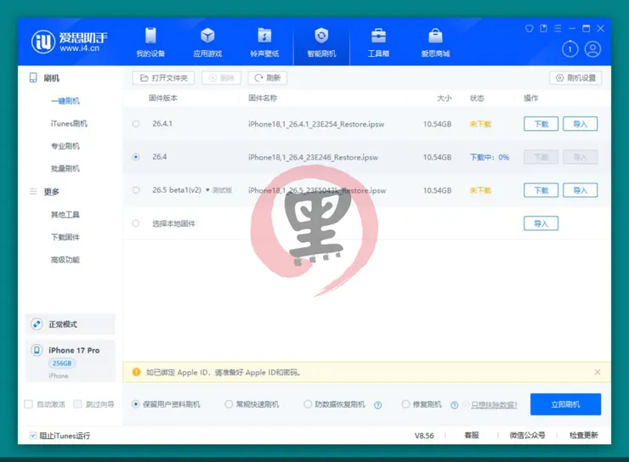Screen dimensions: 629x462
Task: Toggle 阻止iTunes运行 checkbox
Action: 33,436
